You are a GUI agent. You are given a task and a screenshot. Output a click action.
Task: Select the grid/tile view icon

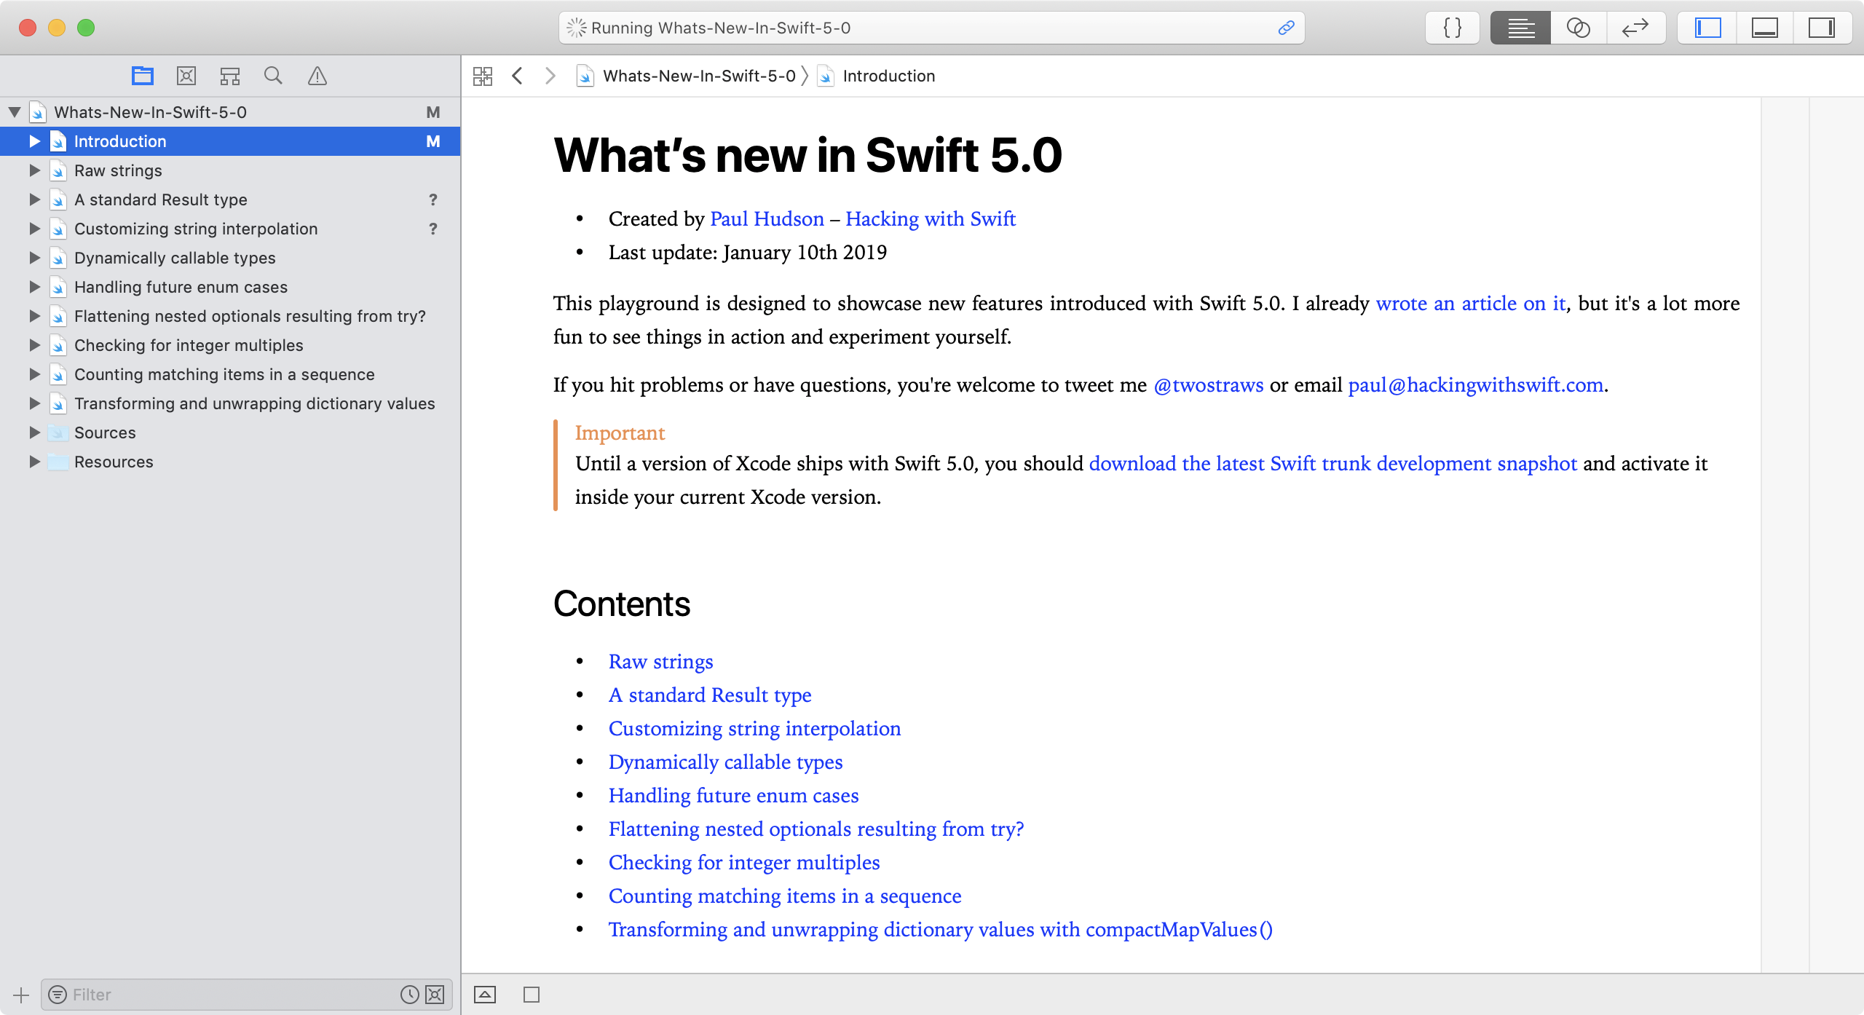pyautogui.click(x=485, y=76)
